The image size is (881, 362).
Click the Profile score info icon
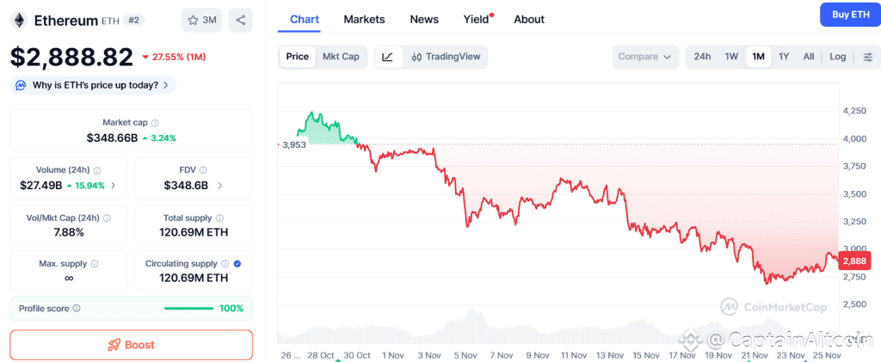click(77, 308)
